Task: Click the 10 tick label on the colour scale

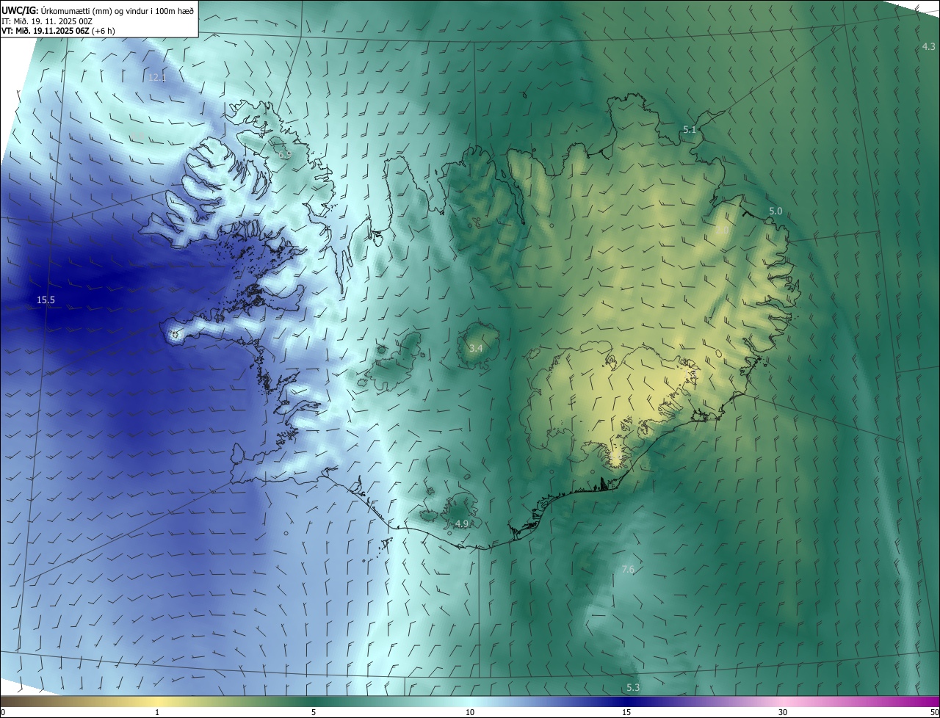Action: [x=470, y=712]
